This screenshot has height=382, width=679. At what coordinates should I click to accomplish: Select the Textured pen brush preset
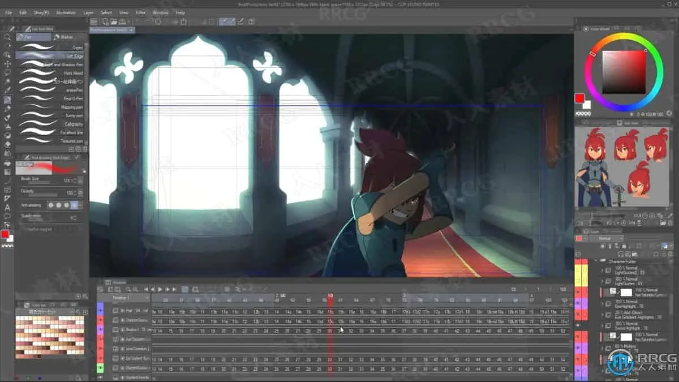click(x=50, y=141)
